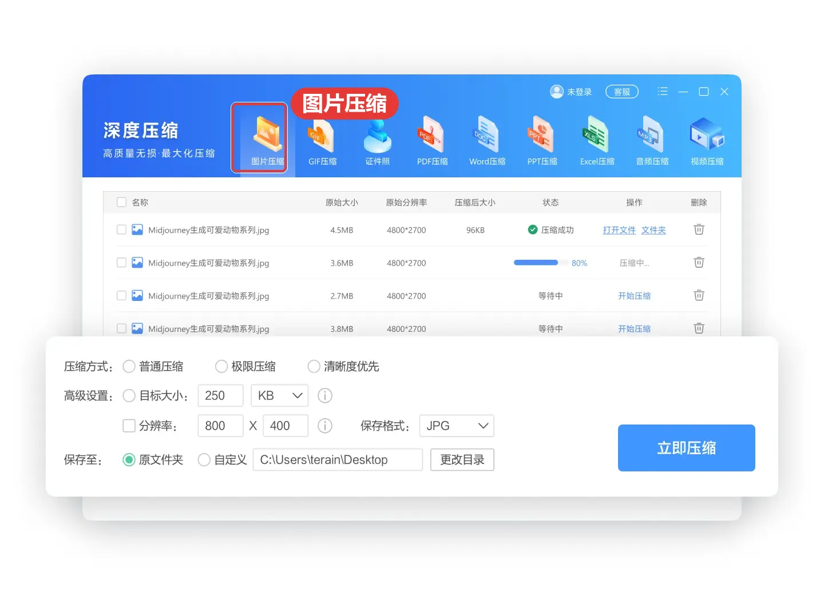Click the 原始大小 column header
This screenshot has width=824, height=595.
pyautogui.click(x=342, y=203)
